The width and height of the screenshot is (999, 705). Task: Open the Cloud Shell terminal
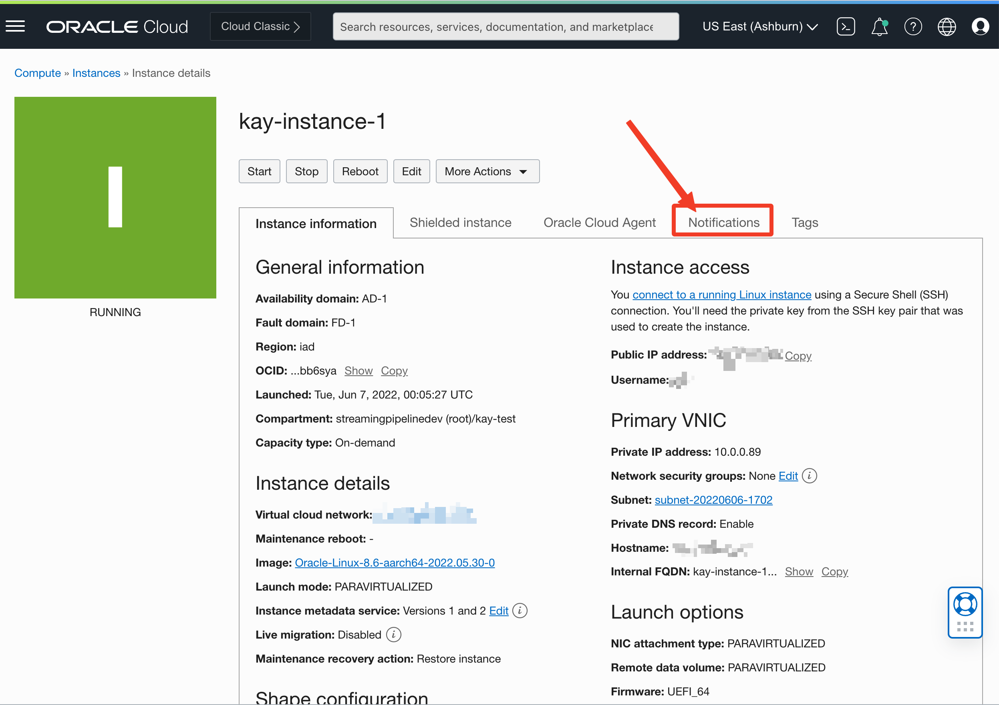tap(846, 26)
